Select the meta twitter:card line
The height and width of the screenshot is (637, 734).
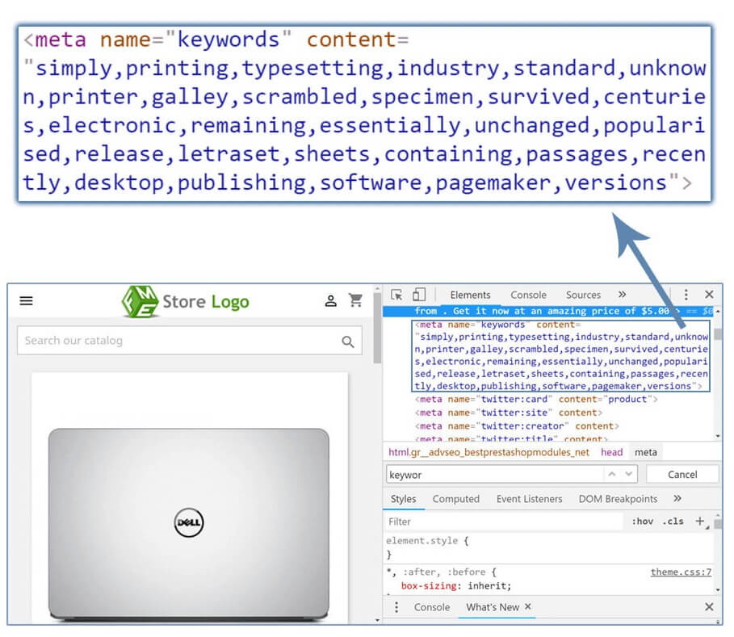pos(536,400)
